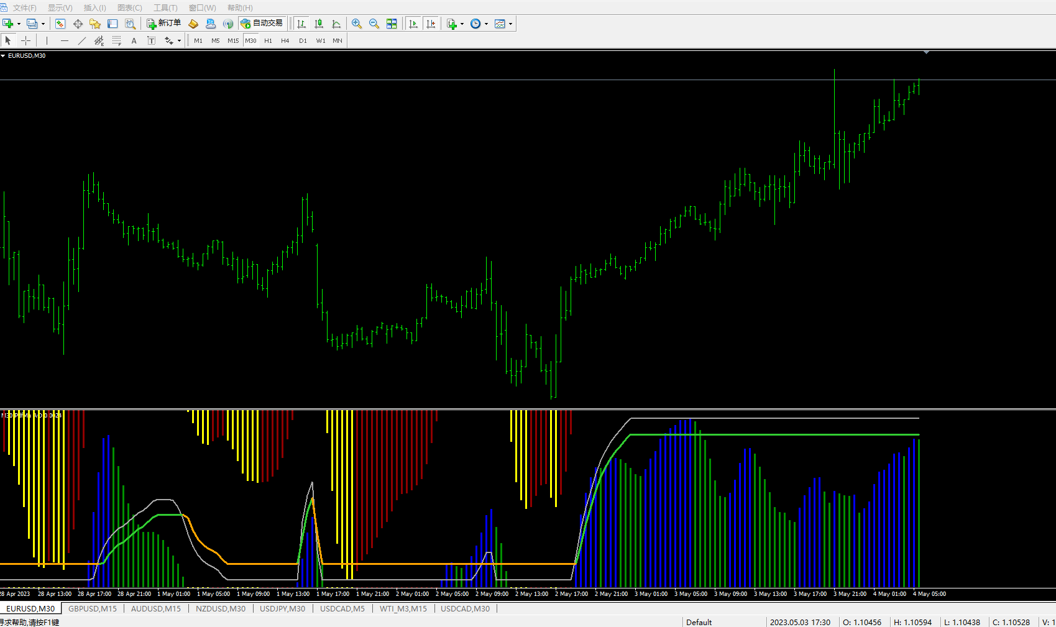Select the H4 timeframe button
1056x627 pixels.
[285, 40]
